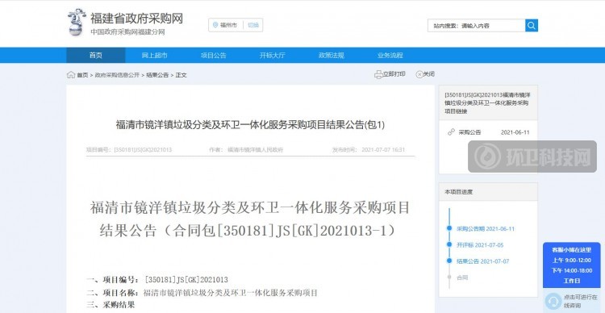Open the 网上超市 navigation tab
Image resolution: width=605 pixels, height=313 pixels.
click(154, 55)
